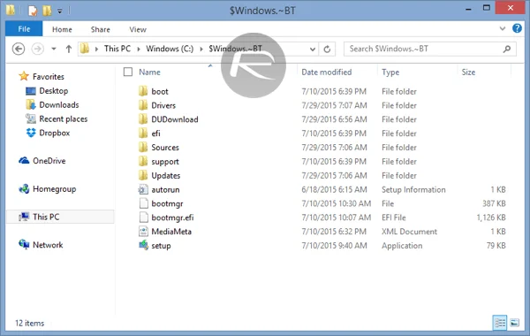Image resolution: width=530 pixels, height=336 pixels.
Task: Expand the ribbon with chevron
Action: click(x=503, y=29)
